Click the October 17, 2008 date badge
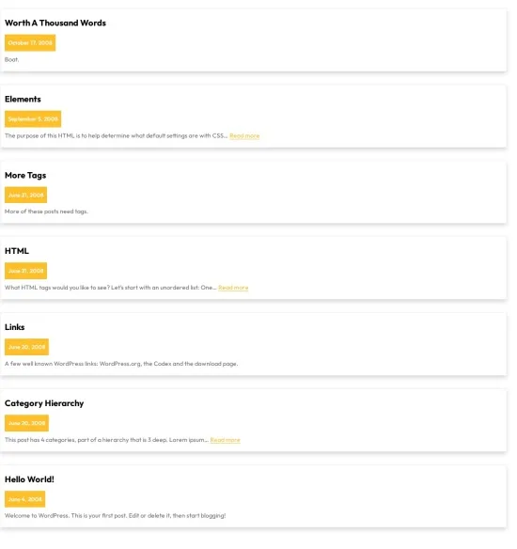Viewport: 517px width, 549px height. 30,42
